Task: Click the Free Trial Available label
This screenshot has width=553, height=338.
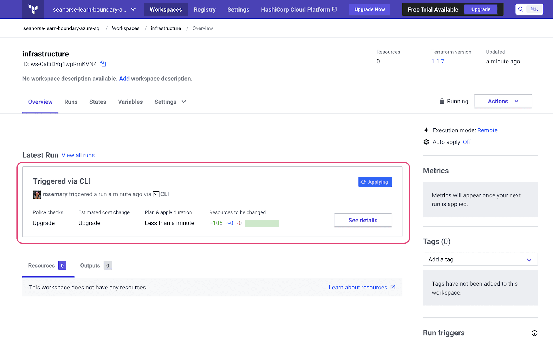Action: (433, 9)
